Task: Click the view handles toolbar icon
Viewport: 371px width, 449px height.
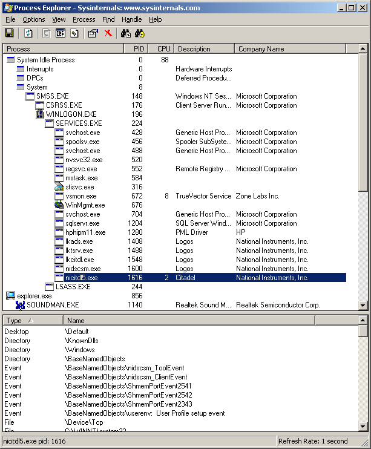Action: coord(74,33)
